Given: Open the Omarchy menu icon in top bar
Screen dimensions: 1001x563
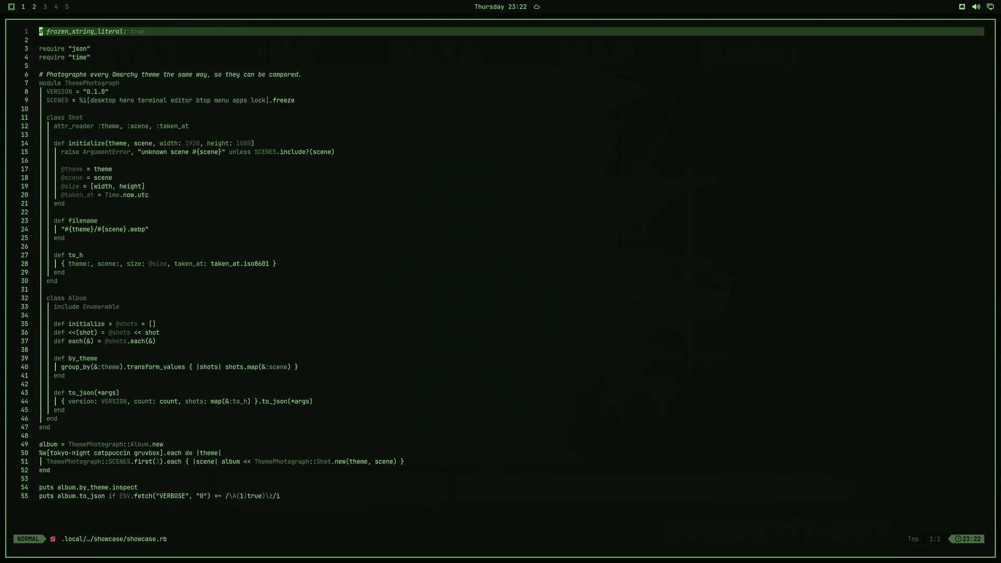Looking at the screenshot, I should click(x=11, y=7).
